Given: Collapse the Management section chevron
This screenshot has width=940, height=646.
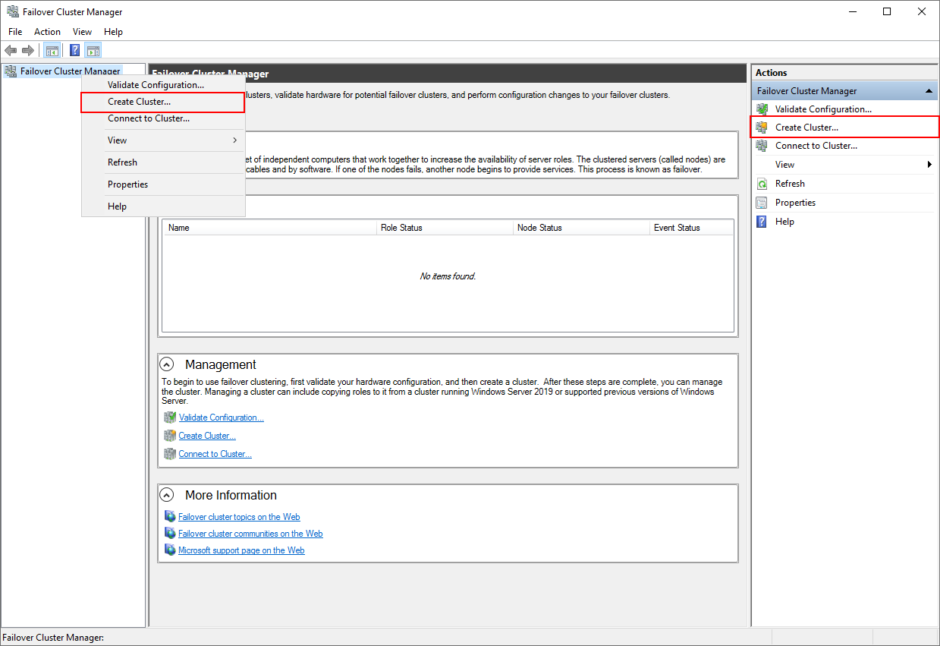Looking at the screenshot, I should [x=168, y=364].
